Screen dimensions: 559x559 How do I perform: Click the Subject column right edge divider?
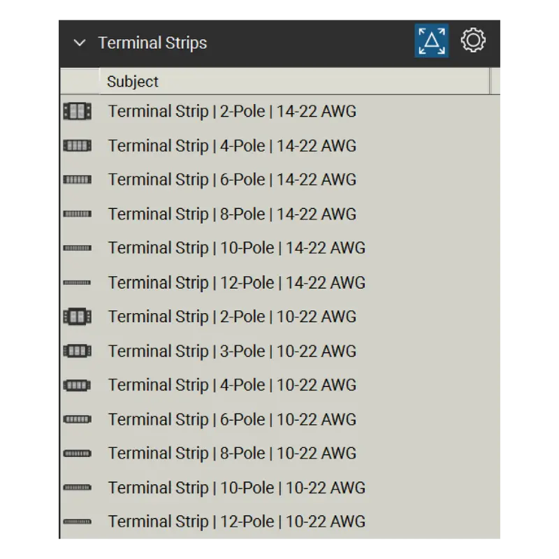click(x=491, y=82)
